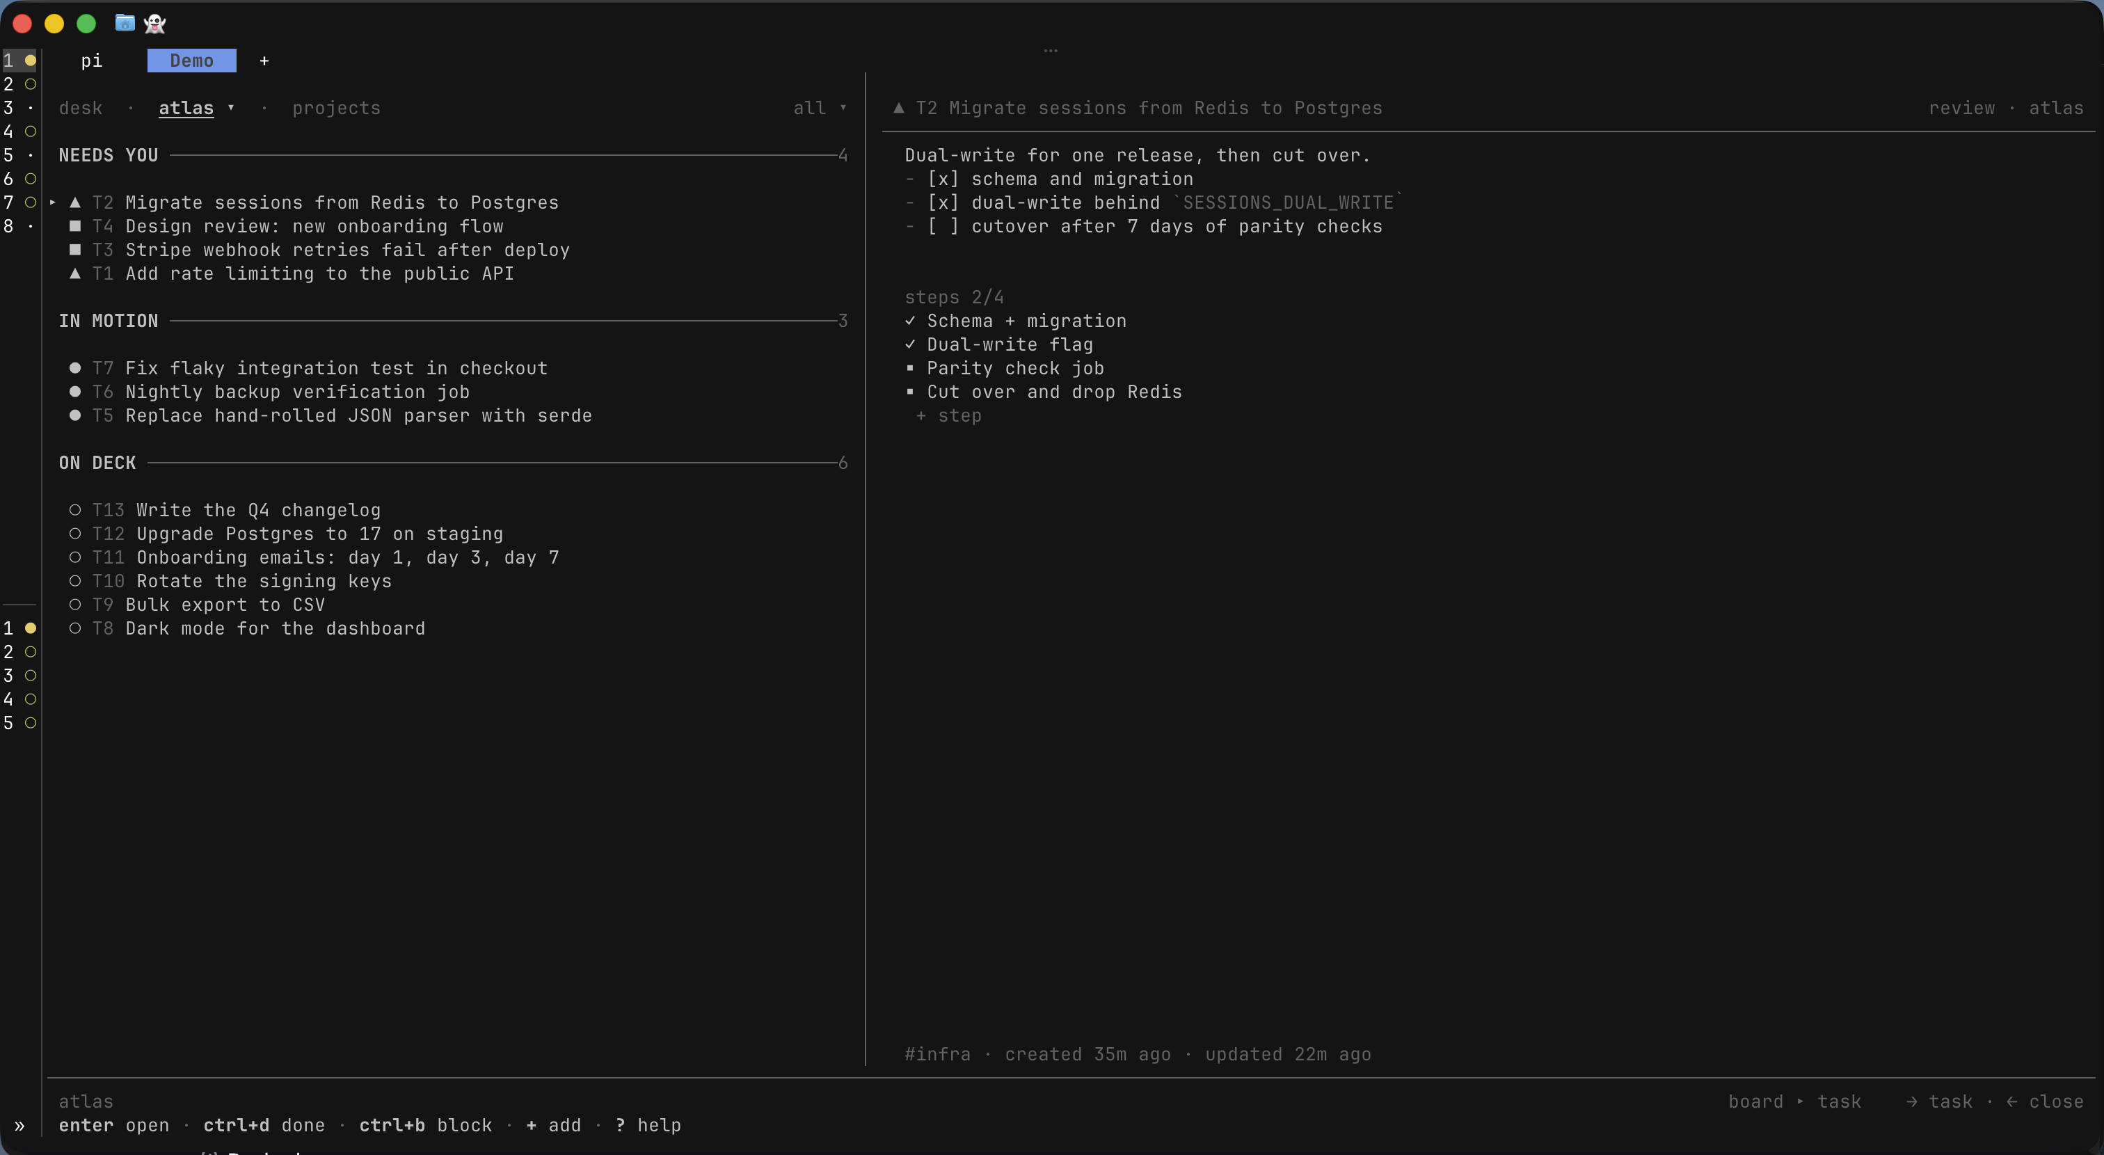
Task: Click the double chevron icon at bottom left
Action: 19,1126
